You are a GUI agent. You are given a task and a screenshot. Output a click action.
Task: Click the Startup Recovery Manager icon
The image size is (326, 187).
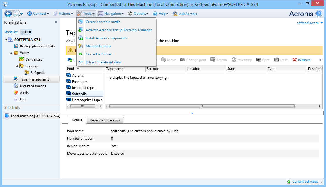click(81, 30)
